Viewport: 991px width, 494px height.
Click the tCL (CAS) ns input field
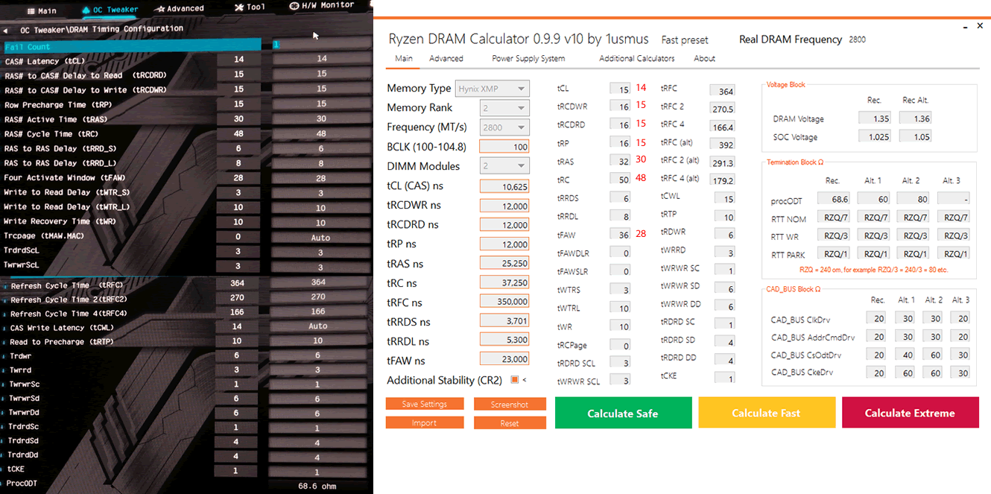pos(504,186)
